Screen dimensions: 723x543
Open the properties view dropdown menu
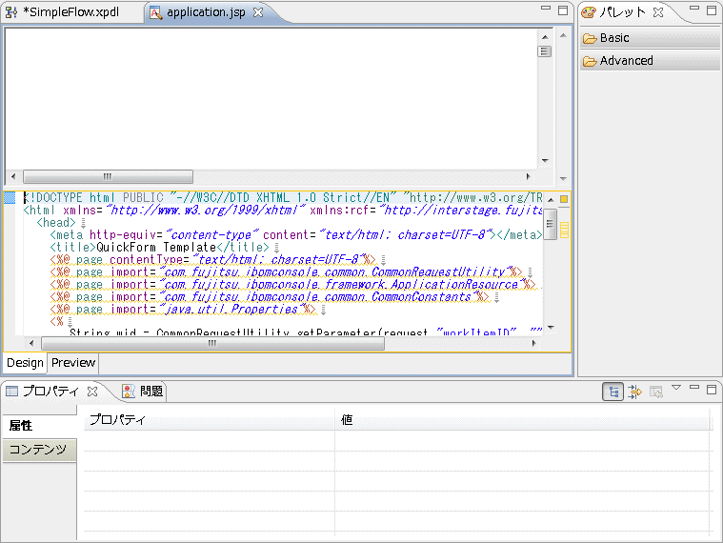[x=676, y=388]
